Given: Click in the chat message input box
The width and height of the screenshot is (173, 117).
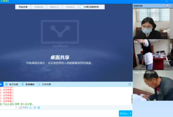Looking at the screenshot, I should [59, 113].
